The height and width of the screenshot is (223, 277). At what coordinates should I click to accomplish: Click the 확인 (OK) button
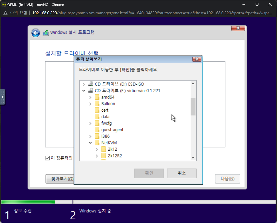149,173
